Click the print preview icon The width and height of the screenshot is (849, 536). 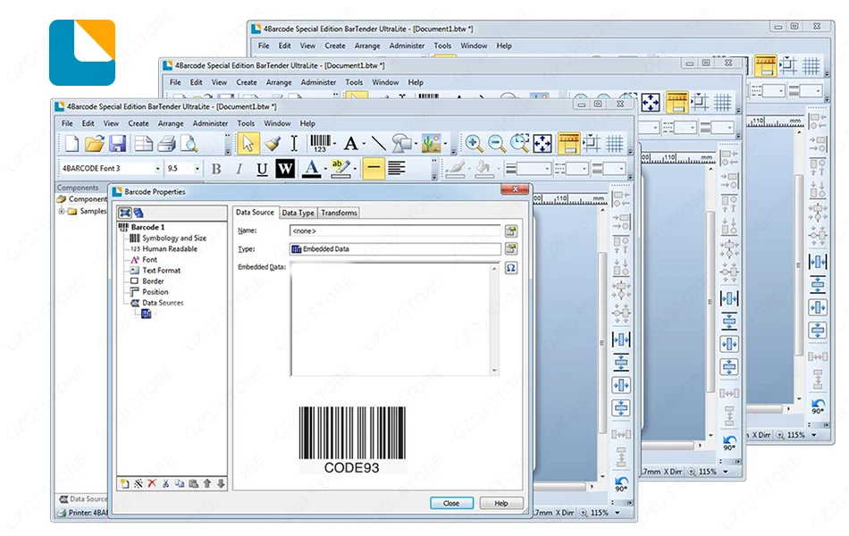coord(189,144)
